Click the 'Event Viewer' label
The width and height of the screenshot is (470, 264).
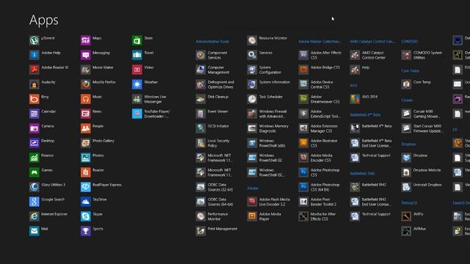[x=218, y=111]
